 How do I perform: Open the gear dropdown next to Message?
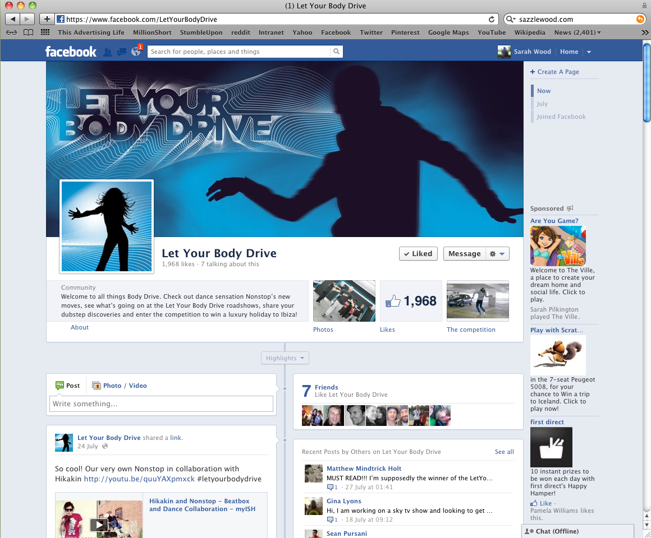(497, 254)
